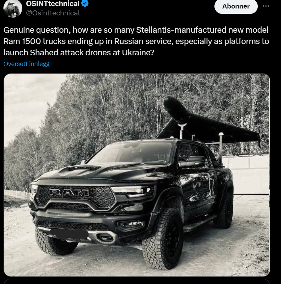The height and width of the screenshot is (284, 281).
Task: Click the RAM grille logo in photo
Action: [69, 192]
